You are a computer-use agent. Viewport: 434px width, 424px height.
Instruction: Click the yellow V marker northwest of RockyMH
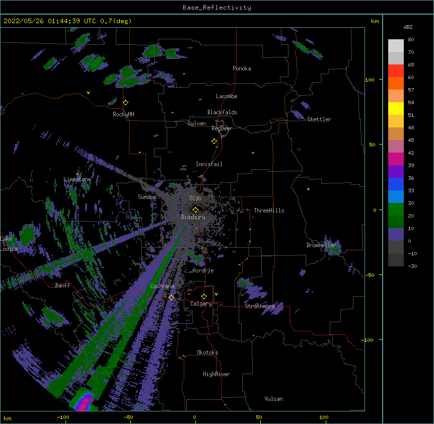tap(88, 93)
